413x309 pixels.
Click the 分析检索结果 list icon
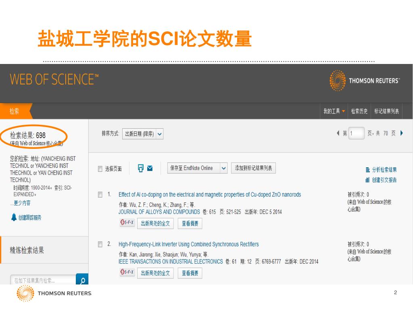[368, 170]
